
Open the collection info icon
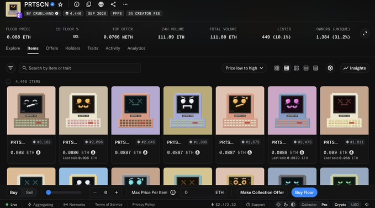(x=77, y=4)
